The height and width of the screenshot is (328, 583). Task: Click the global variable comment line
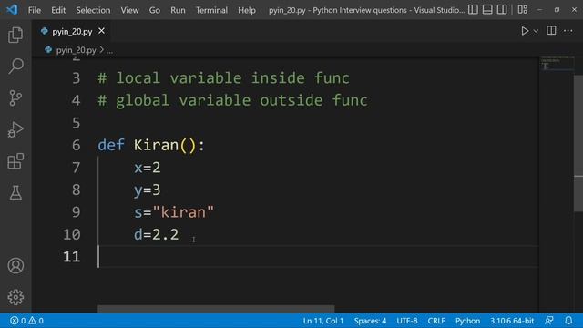[232, 100]
